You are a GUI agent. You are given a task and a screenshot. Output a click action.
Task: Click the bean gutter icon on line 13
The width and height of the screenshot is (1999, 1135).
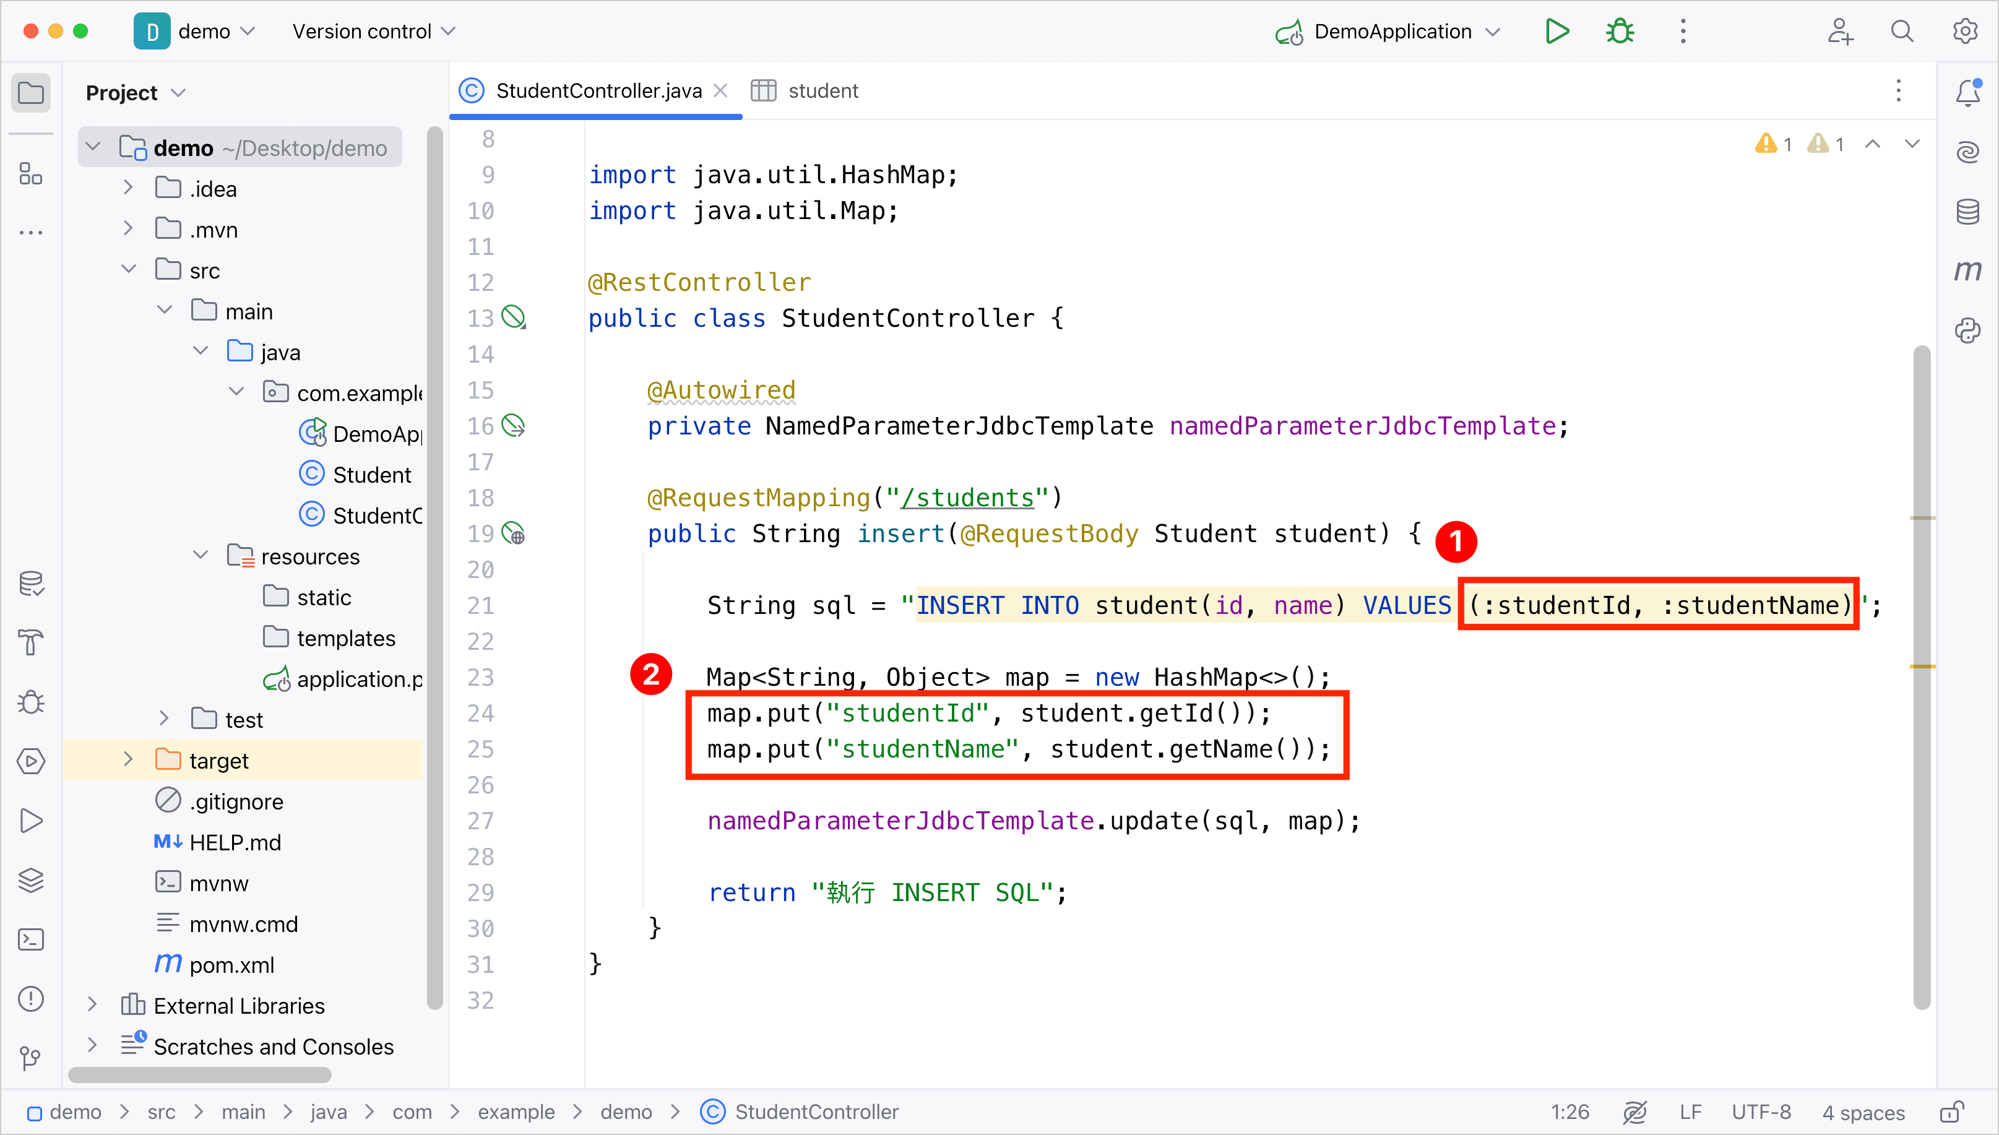(x=514, y=317)
